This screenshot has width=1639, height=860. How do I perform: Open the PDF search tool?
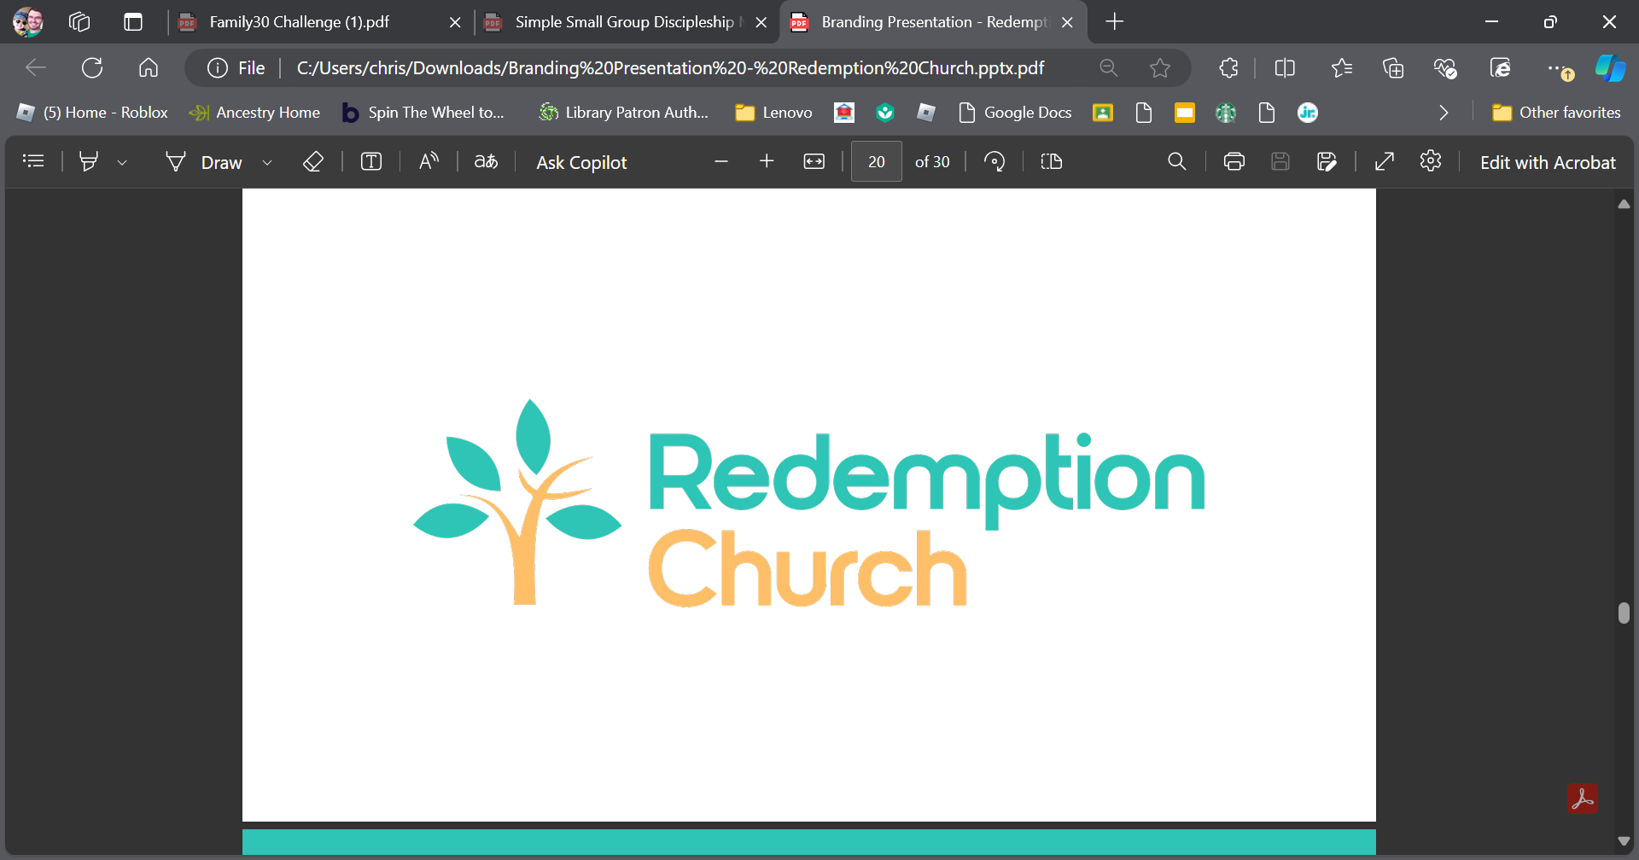tap(1176, 162)
